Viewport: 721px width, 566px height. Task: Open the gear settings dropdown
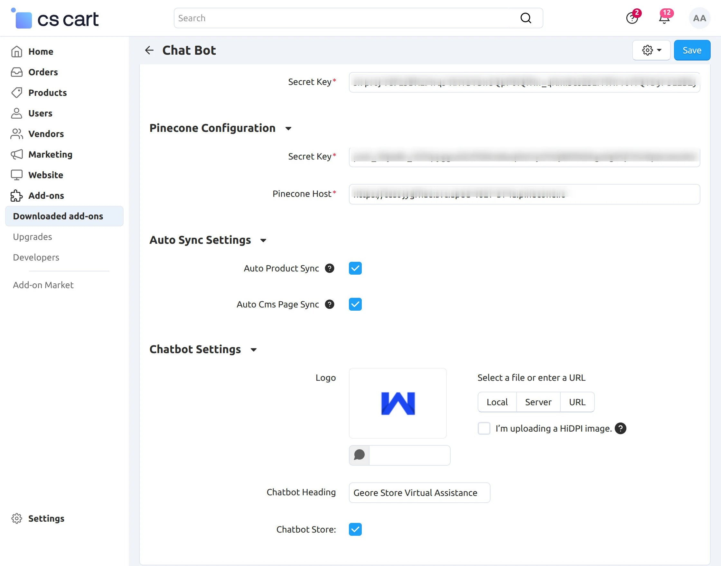[651, 50]
